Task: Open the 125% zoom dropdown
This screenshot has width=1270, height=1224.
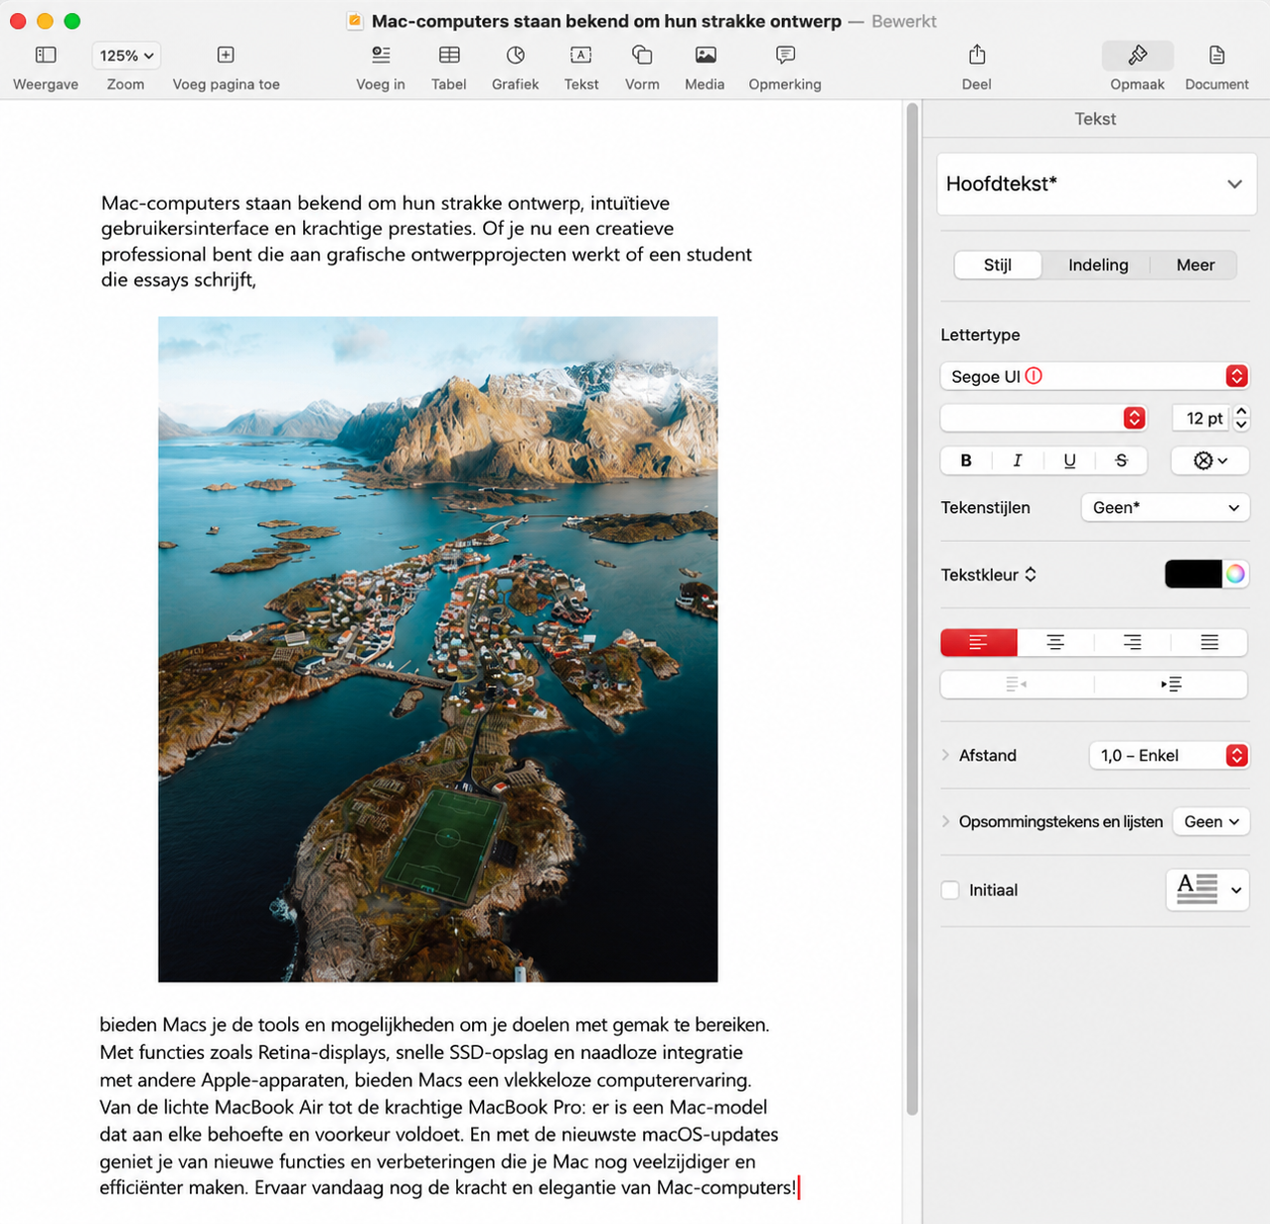Action: coord(126,56)
